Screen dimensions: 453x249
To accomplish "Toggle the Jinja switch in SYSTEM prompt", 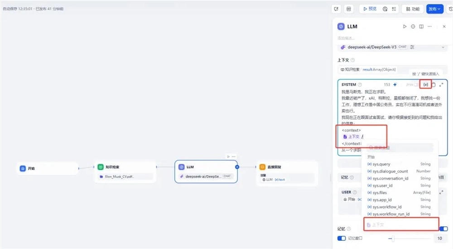I will point(416,85).
